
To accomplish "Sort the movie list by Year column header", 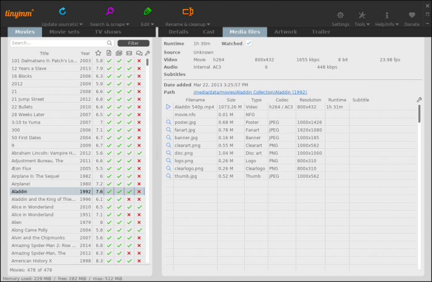I will click(85, 53).
